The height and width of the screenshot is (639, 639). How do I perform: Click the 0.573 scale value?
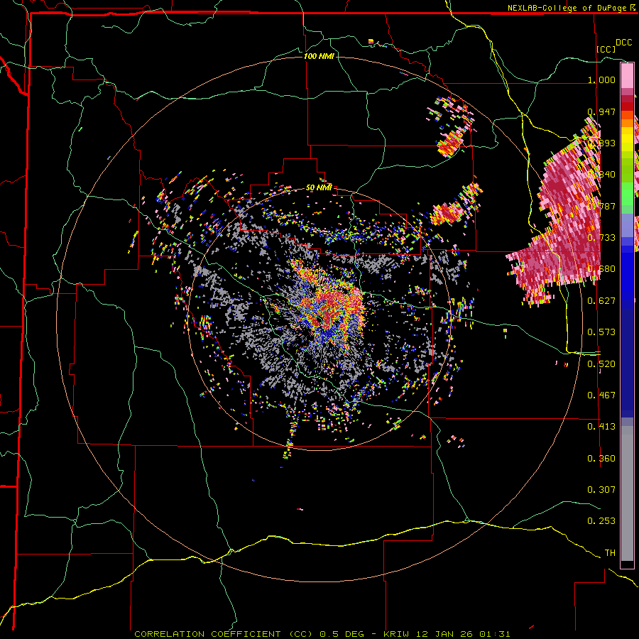click(x=601, y=332)
